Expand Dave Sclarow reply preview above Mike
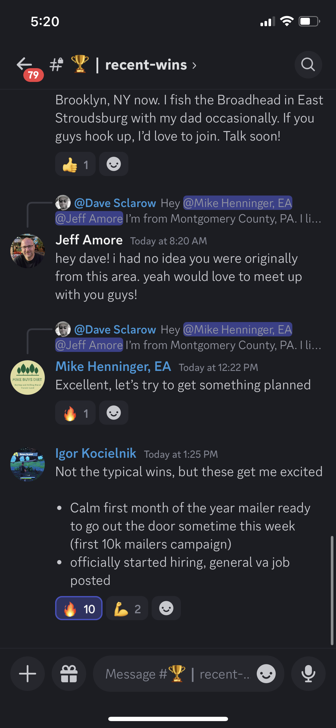The image size is (336, 728). [188, 337]
